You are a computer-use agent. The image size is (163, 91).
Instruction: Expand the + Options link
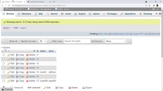pyautogui.click(x=6, y=48)
